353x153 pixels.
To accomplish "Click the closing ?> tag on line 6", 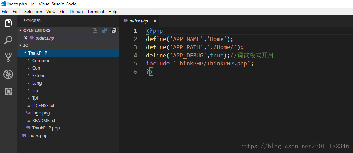I will (x=149, y=72).
